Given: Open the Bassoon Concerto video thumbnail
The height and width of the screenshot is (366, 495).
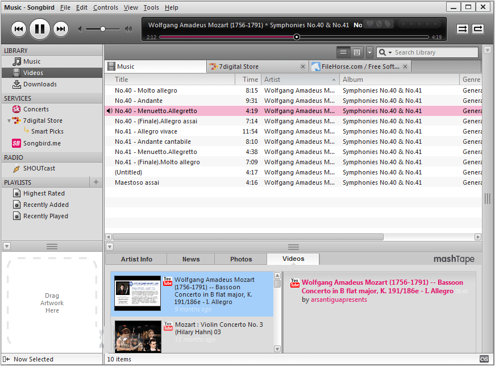Looking at the screenshot, I should pyautogui.click(x=138, y=293).
